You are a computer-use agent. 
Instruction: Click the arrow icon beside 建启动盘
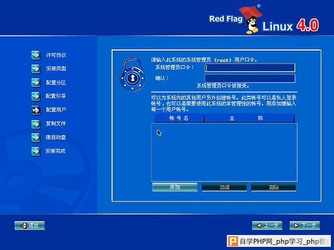(x=36, y=137)
